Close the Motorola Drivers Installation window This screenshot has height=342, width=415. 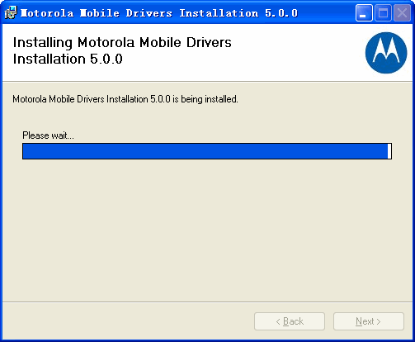[x=402, y=12]
